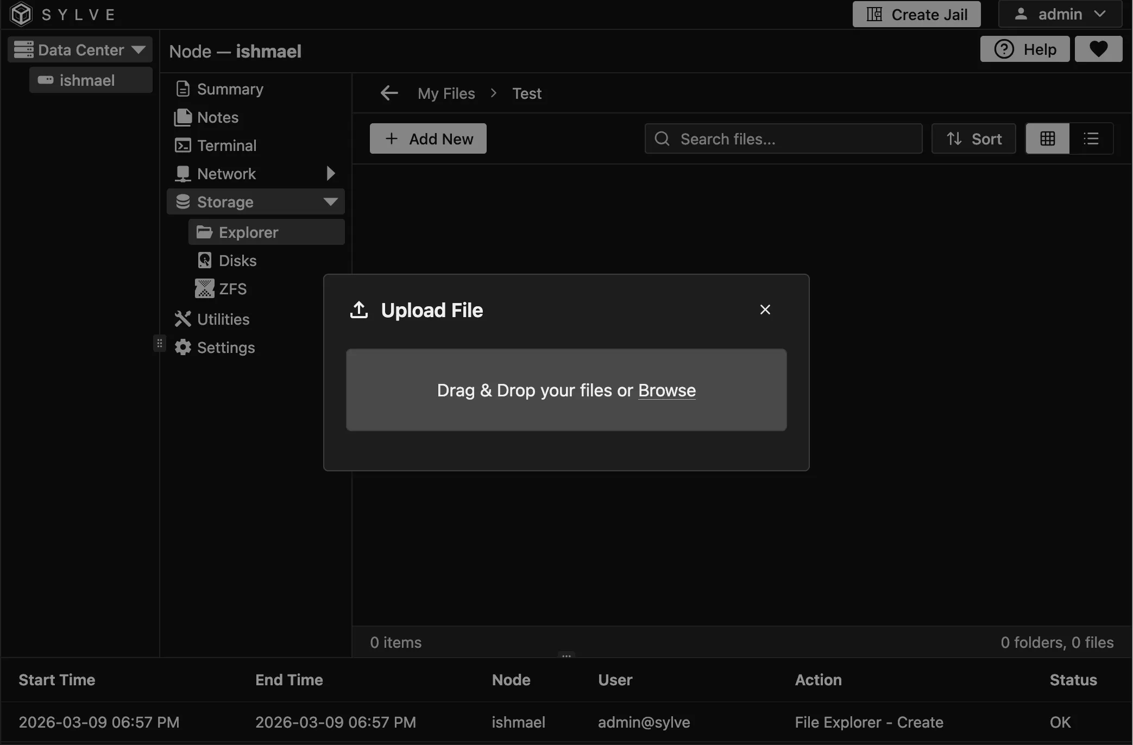
Task: Click the back arrow next to My Files
Action: click(389, 93)
